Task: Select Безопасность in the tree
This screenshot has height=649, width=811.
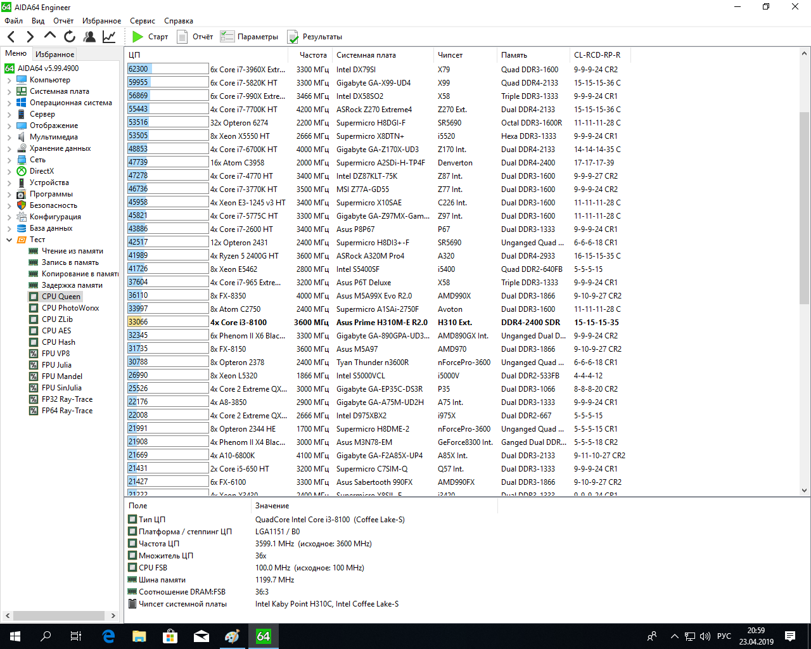Action: tap(53, 205)
